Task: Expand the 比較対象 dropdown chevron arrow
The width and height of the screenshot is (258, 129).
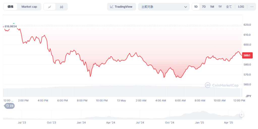Action: point(186,7)
